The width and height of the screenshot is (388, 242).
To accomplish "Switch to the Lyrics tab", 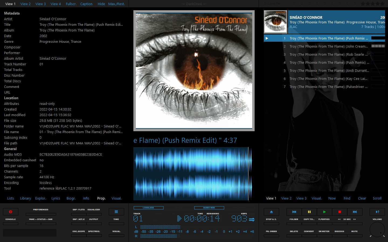I will pos(56,198).
